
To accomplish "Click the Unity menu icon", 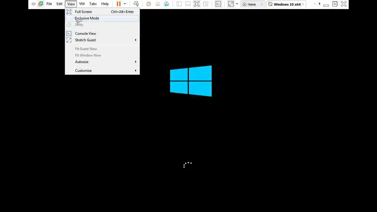I will [x=69, y=25].
